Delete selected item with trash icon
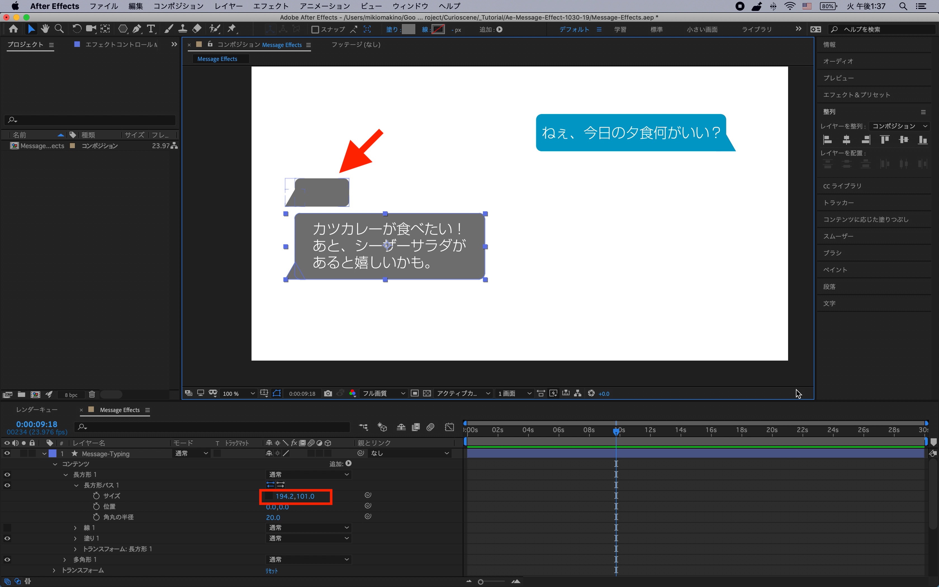The image size is (939, 587). point(92,394)
